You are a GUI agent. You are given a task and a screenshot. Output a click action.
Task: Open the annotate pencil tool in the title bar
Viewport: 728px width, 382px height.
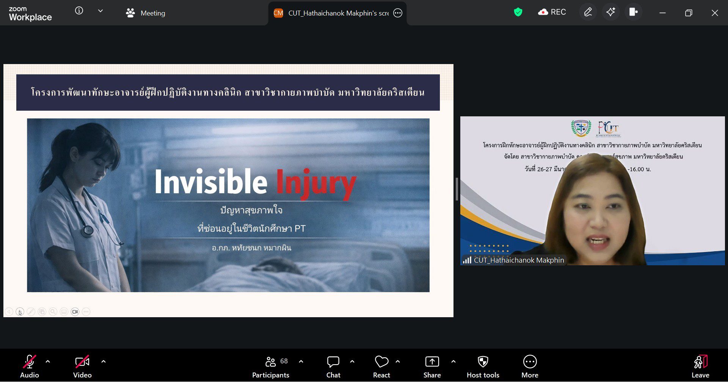588,13
